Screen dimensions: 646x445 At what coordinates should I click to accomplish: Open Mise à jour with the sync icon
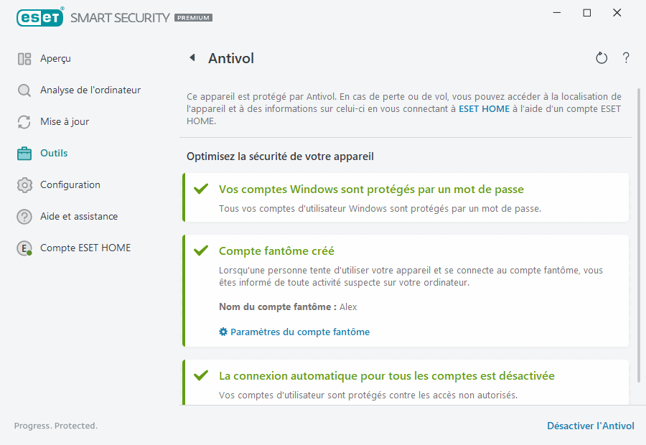(24, 121)
